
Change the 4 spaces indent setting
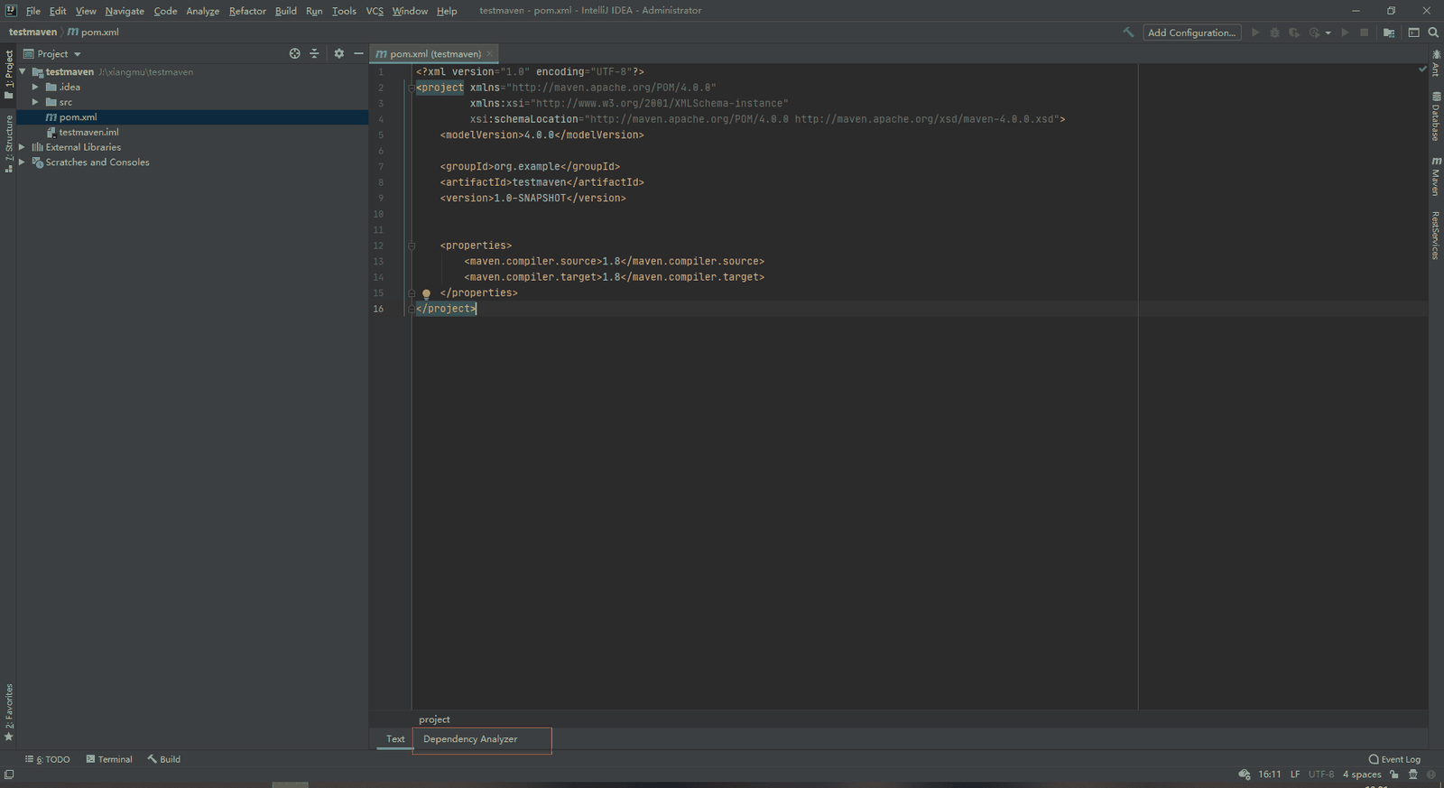pos(1362,774)
